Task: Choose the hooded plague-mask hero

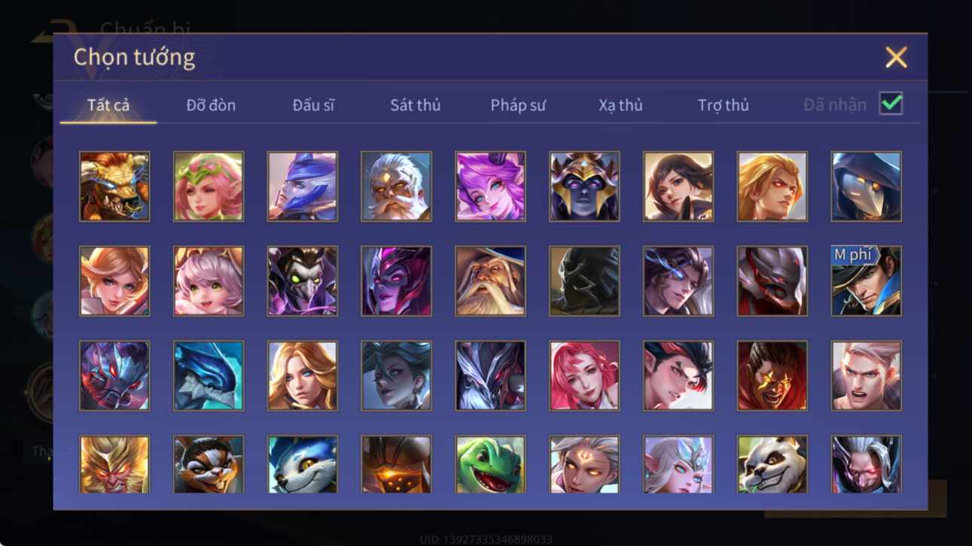Action: 866,187
